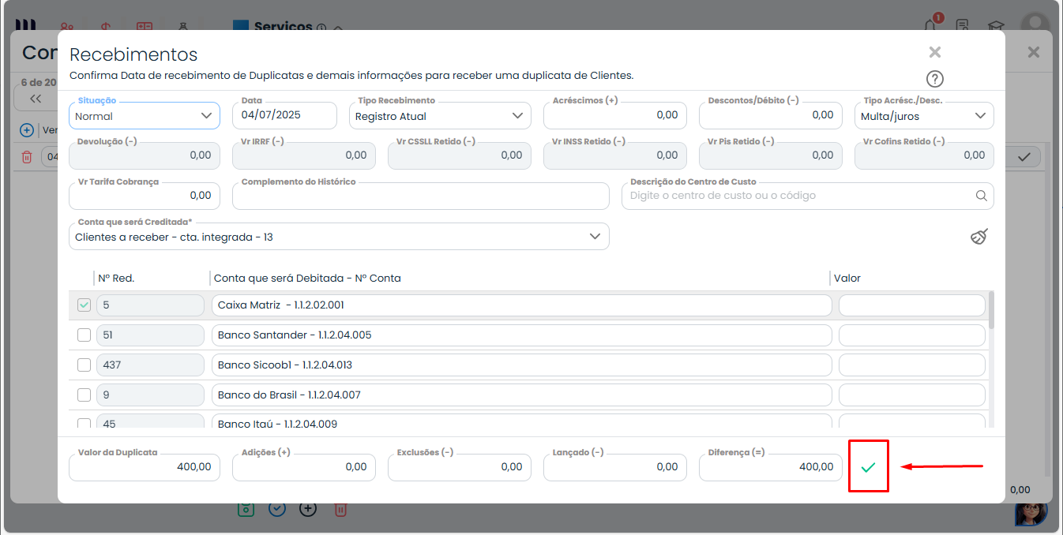
Task: Close the Recebimentos dialog
Action: tap(935, 52)
